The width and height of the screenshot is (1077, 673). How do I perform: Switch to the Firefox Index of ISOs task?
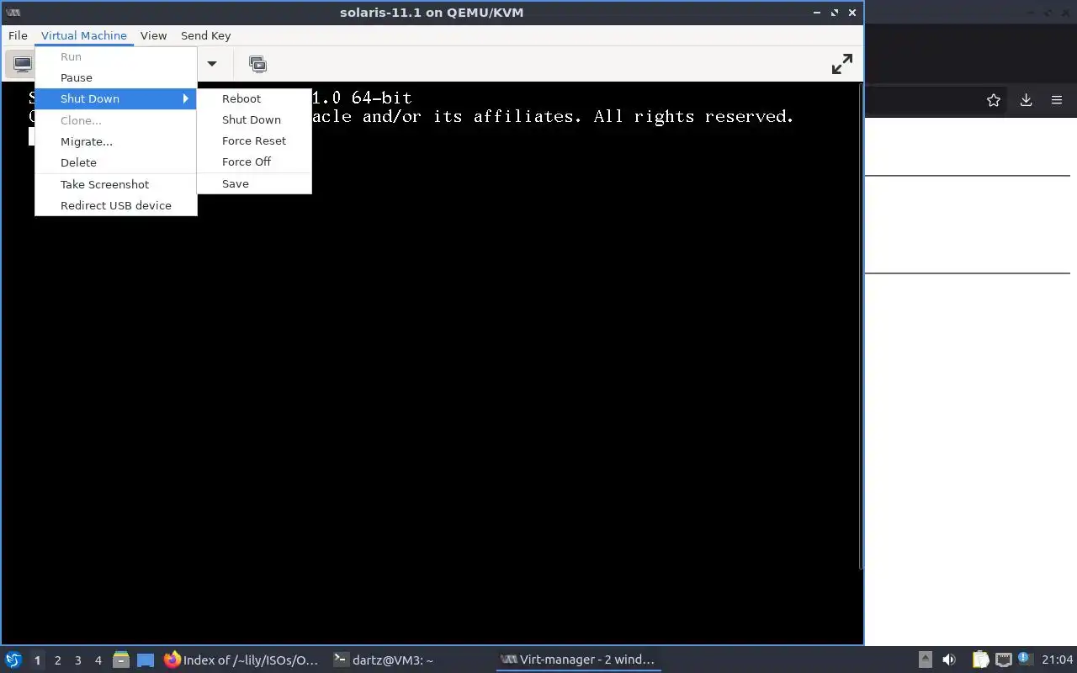(241, 660)
